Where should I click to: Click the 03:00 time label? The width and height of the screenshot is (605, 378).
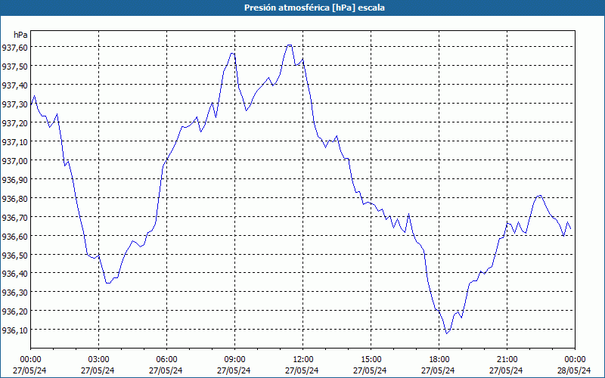pyautogui.click(x=99, y=360)
